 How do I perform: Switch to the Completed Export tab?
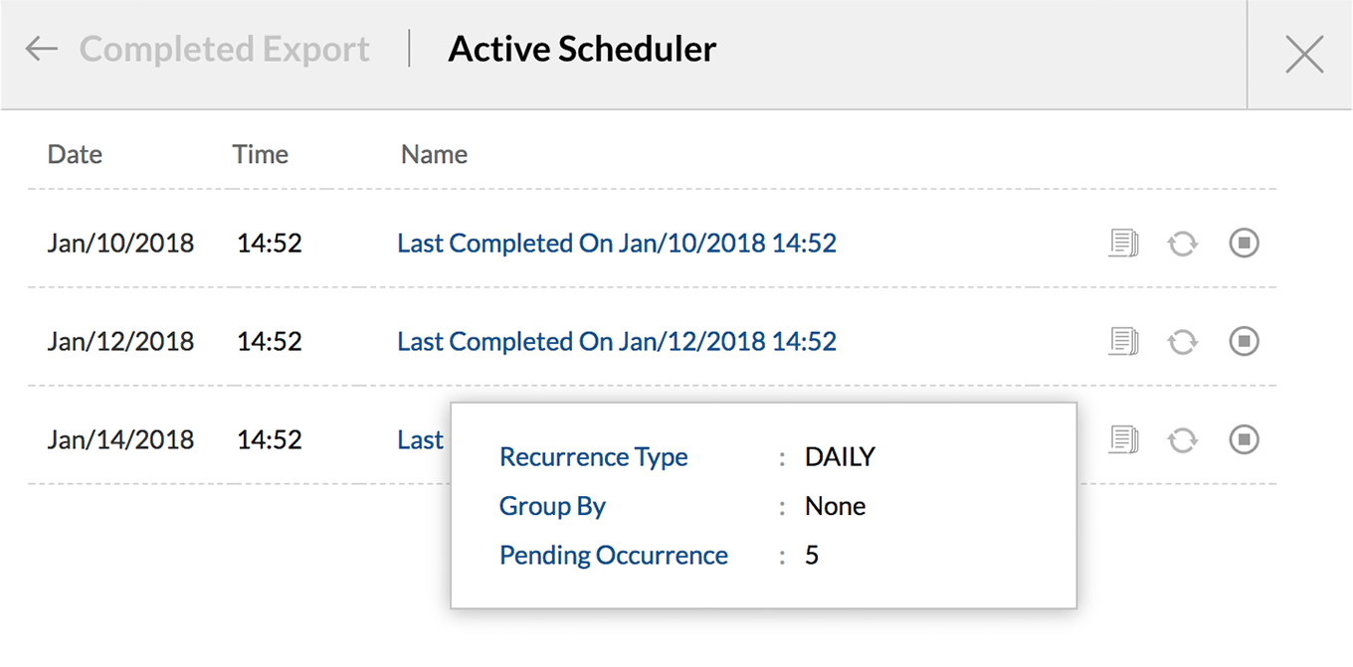pyautogui.click(x=224, y=49)
